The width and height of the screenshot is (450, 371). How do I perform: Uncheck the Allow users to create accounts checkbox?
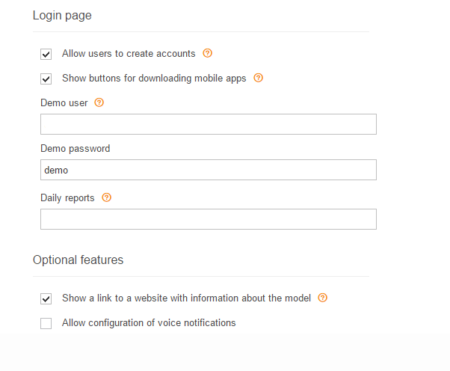pos(46,55)
